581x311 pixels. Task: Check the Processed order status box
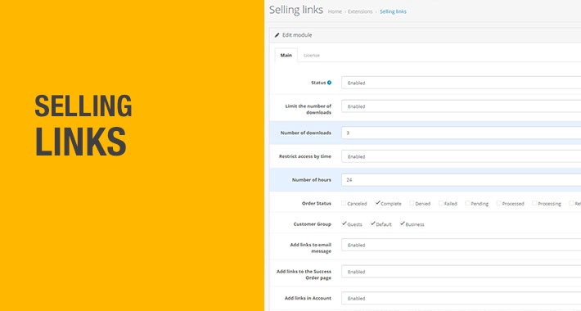(498, 203)
